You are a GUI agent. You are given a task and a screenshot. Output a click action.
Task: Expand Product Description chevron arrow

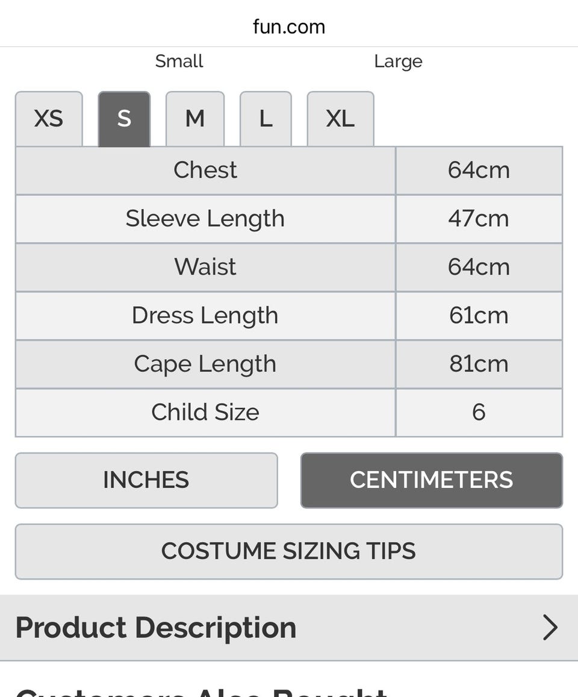coord(550,628)
